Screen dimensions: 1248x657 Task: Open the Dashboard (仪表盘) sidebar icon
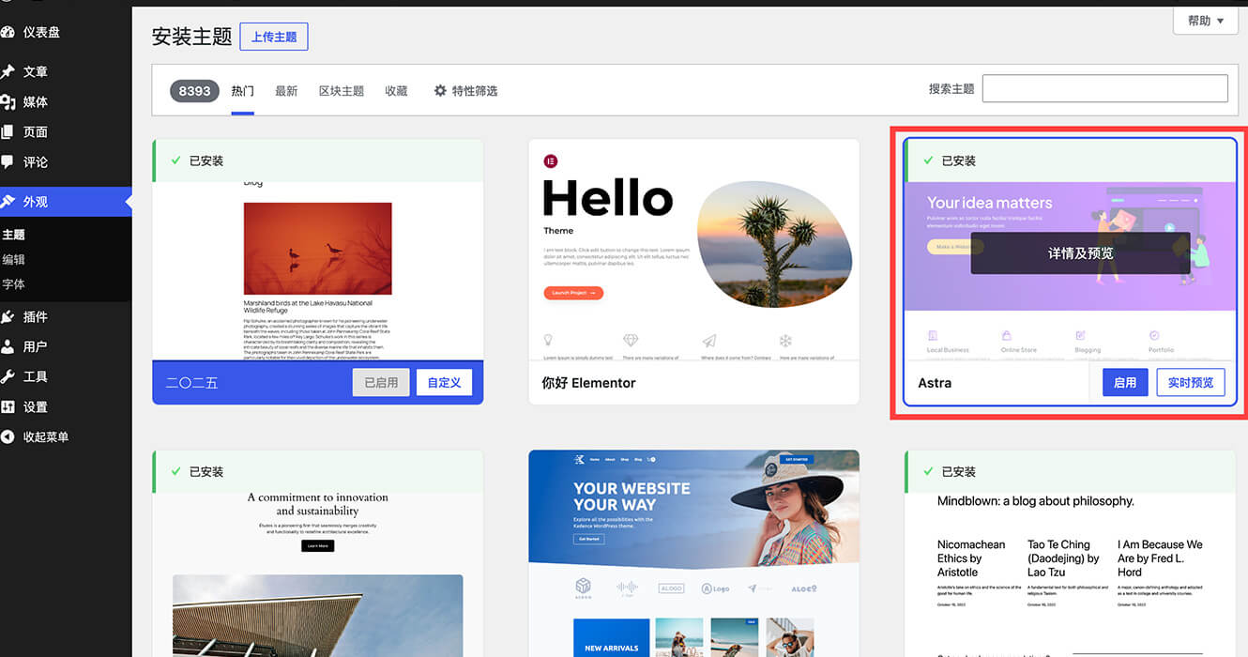point(8,32)
